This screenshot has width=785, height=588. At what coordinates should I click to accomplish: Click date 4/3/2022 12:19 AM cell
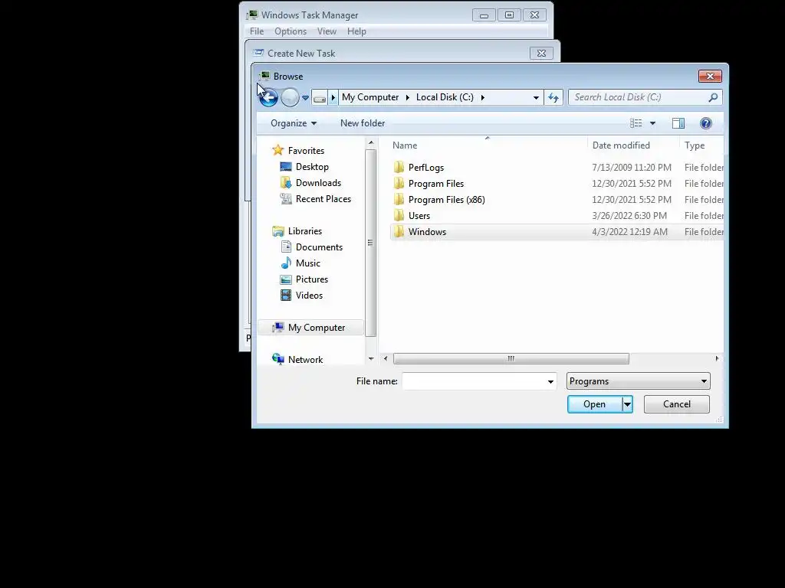tap(630, 231)
